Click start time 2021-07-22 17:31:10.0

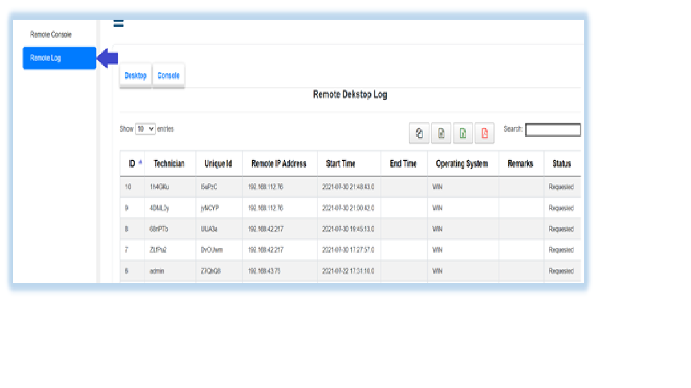pyautogui.click(x=348, y=271)
